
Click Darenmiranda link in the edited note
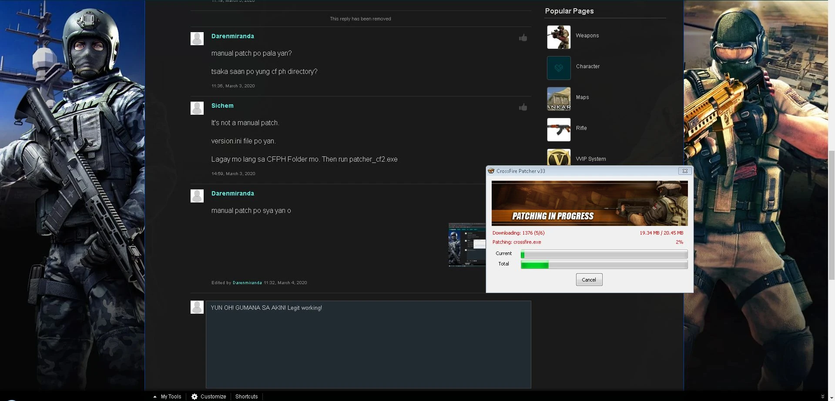point(247,283)
